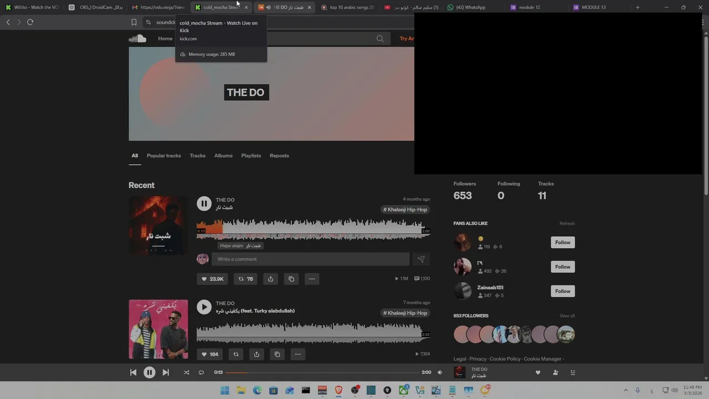Share the شبت نار track

[x=270, y=279]
